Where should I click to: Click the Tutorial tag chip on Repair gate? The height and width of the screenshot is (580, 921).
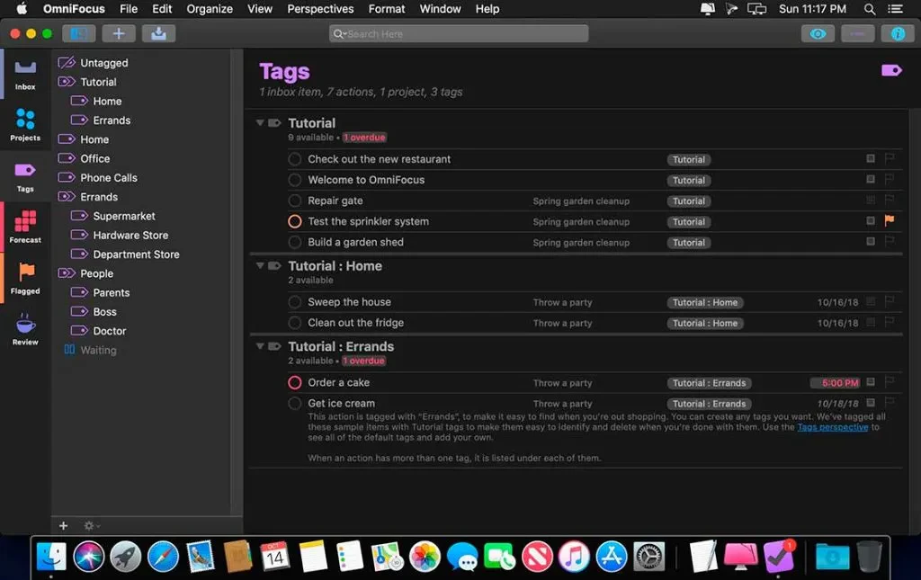pos(688,201)
